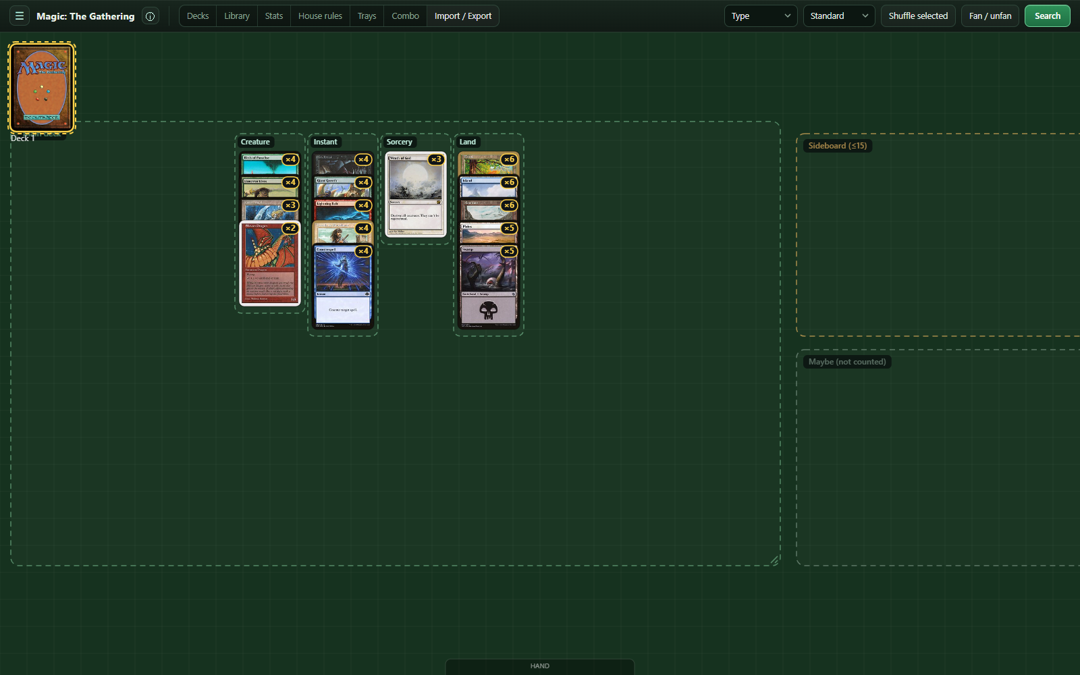Click the Shuffle selected button
Viewport: 1080px width, 675px height.
(x=918, y=16)
